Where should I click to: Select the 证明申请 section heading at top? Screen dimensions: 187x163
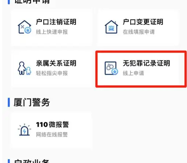coord(32,1)
